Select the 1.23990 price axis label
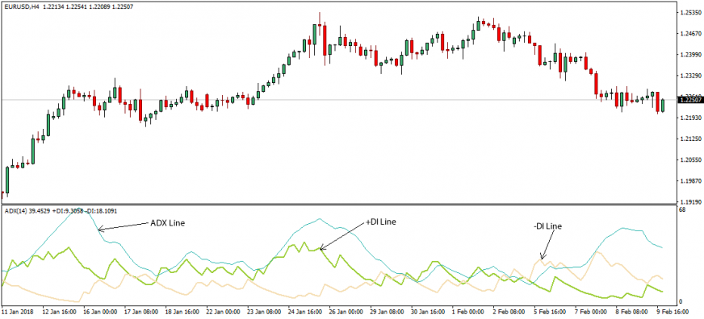Screen dimensions: 704x319 [692, 56]
